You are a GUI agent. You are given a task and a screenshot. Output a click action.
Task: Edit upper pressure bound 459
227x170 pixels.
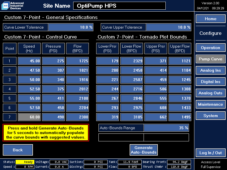(x=156, y=80)
